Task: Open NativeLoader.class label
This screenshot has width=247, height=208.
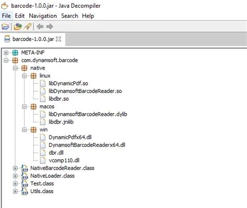Action: click(x=53, y=176)
